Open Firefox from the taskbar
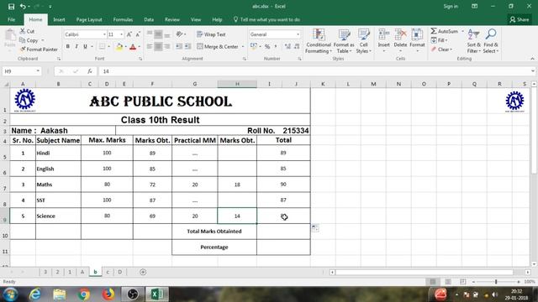The width and height of the screenshot is (538, 302). click(108, 294)
